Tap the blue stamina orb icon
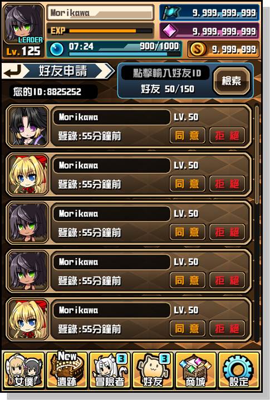Viewport: 270px width, 400px height. pyautogui.click(x=57, y=49)
